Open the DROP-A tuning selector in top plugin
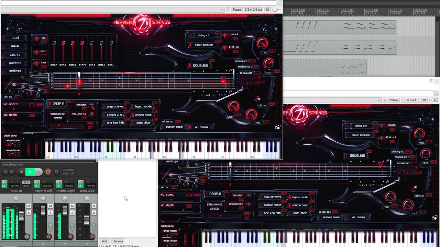Image resolution: width=440 pixels, height=247 pixels. 58,104
